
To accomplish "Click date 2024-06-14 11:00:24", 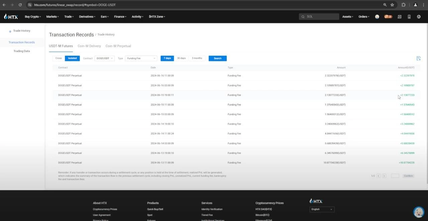I will (162, 134).
